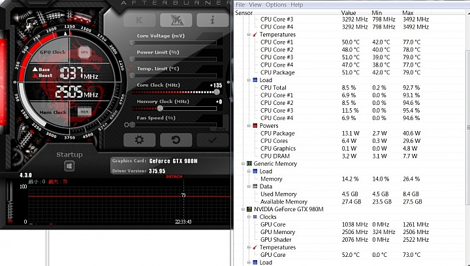The height and width of the screenshot is (266, 470).
Task: Click the GPU chip icon in gauge
Action: pos(84,52)
